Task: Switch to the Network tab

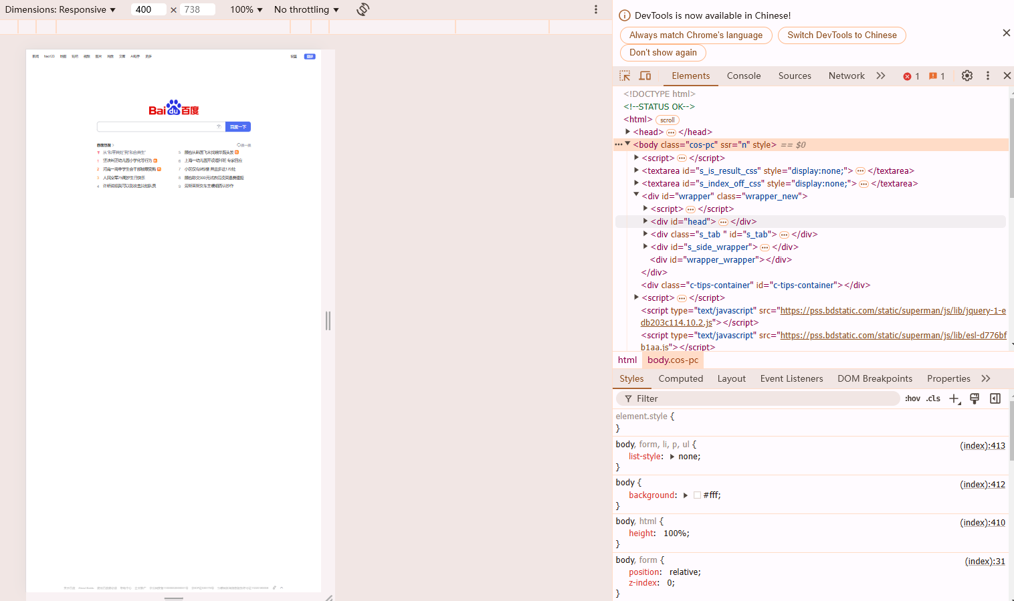Action: coord(846,76)
